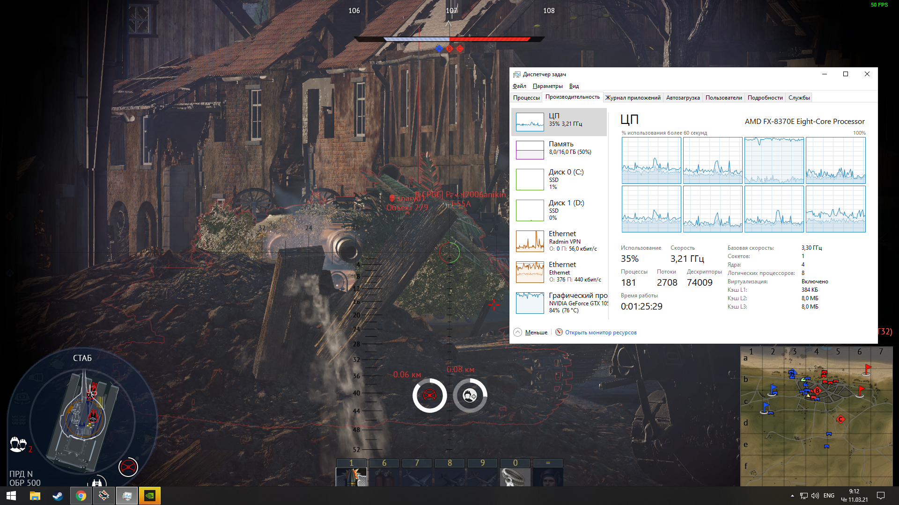
Task: Click crew count icon in HUD
Action: 18,444
